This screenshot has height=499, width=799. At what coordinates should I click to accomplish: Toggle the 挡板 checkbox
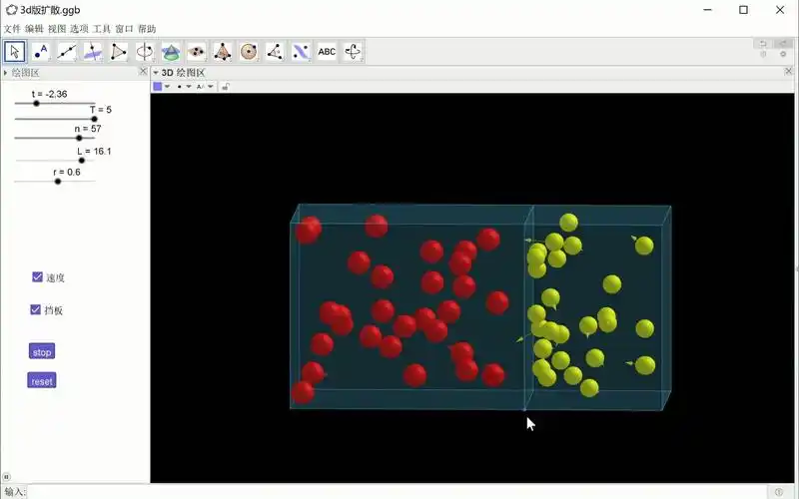(36, 309)
